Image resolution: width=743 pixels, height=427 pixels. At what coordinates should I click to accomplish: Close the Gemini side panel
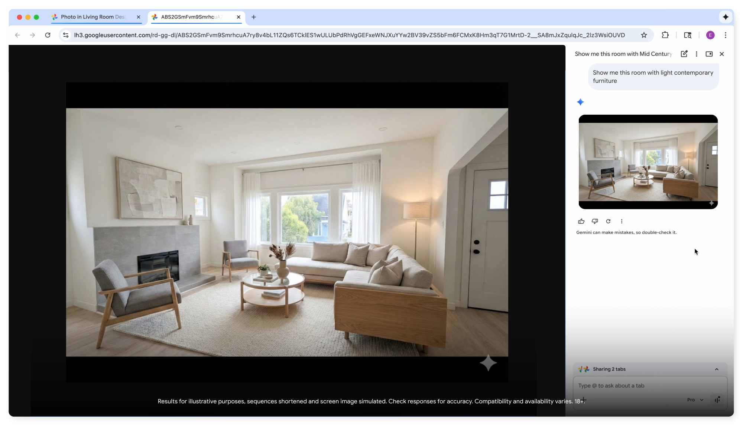pyautogui.click(x=722, y=54)
